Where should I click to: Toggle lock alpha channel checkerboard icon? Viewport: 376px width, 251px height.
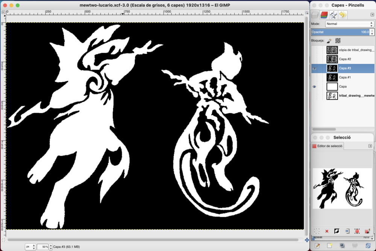[338, 41]
